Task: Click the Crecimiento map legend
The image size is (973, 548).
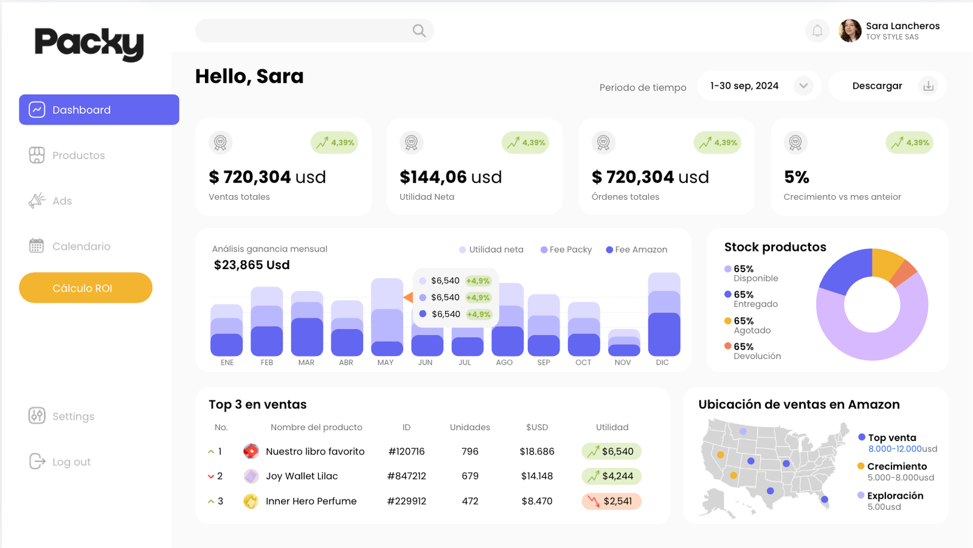Action: (896, 472)
